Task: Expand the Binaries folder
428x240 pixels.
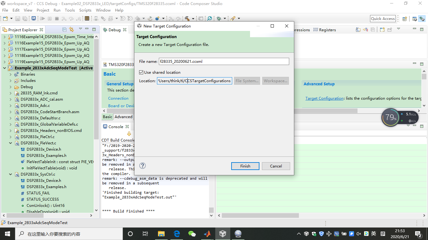Action: point(11,74)
